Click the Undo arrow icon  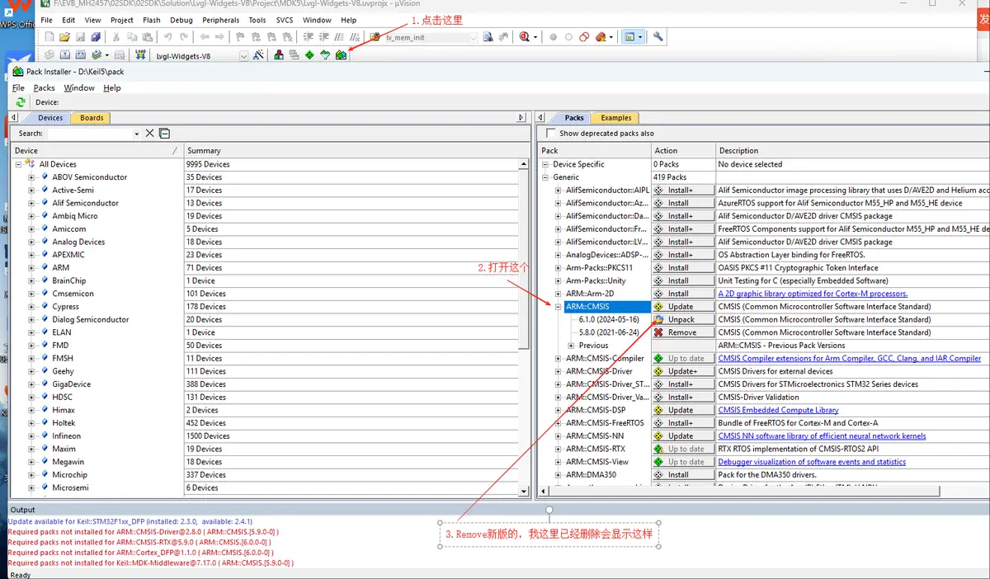167,37
